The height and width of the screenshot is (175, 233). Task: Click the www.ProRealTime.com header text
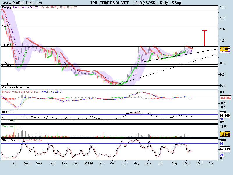pos(22,3)
